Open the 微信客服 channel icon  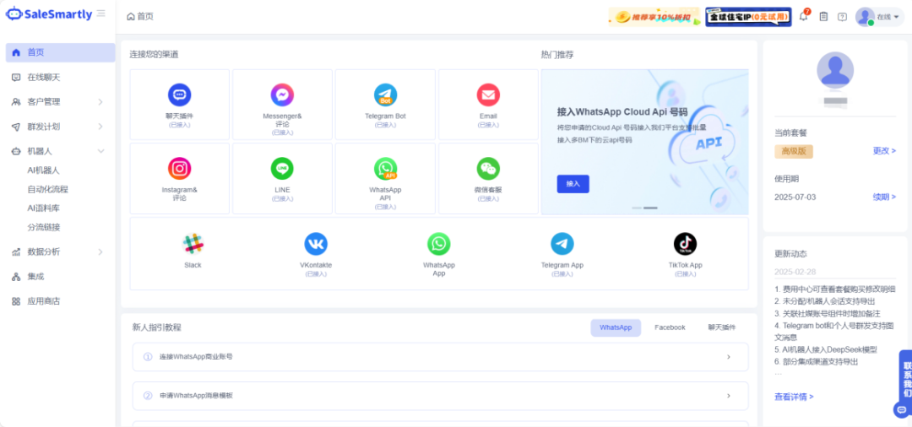(488, 169)
